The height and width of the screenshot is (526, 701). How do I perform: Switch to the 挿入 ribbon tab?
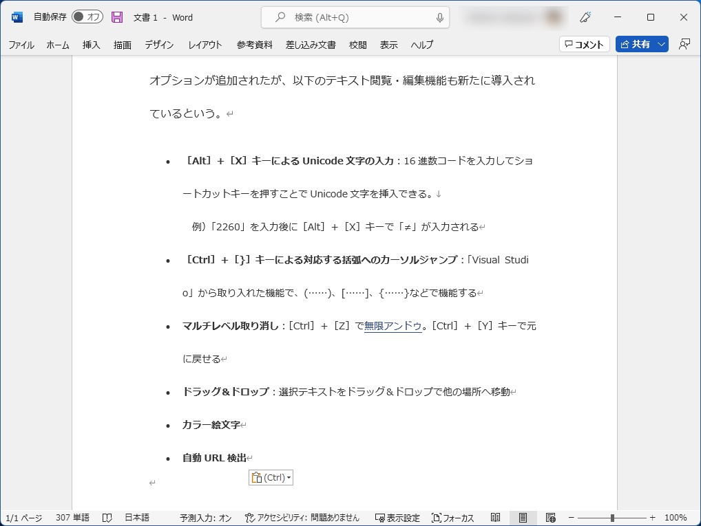[x=92, y=45]
